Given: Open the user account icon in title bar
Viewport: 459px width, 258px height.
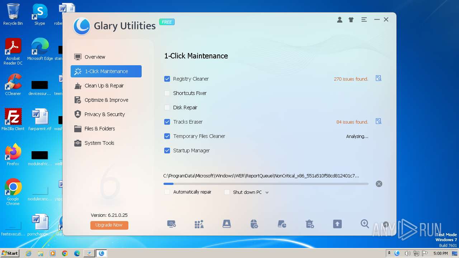Looking at the screenshot, I should pyautogui.click(x=340, y=20).
